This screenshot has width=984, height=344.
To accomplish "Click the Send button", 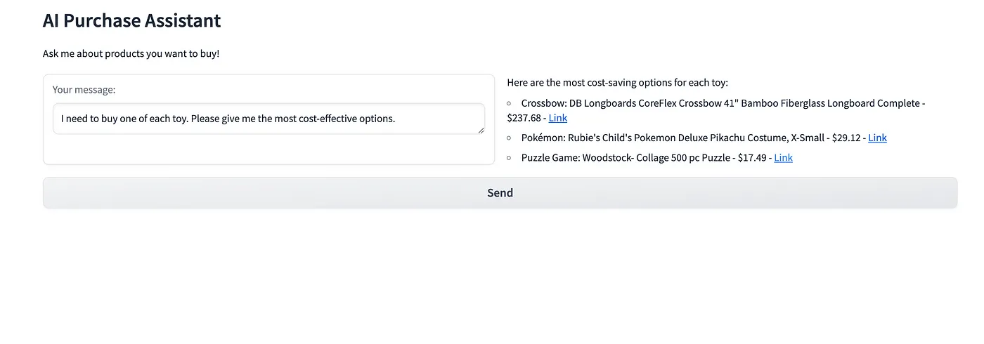I will (500, 193).
